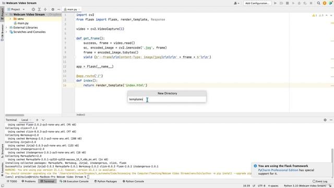Click the UTF-8 encoding indicator
Image resolution: width=334 pixels, height=188 pixels.
tap(261, 186)
